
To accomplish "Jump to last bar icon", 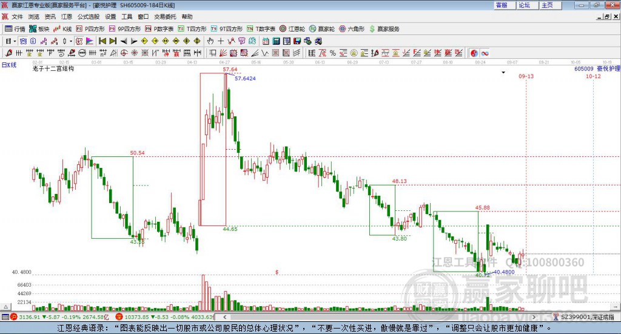I will [x=113, y=41].
